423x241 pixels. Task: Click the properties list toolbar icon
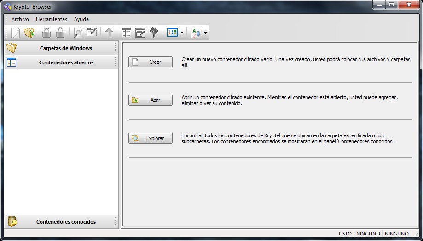click(x=126, y=33)
